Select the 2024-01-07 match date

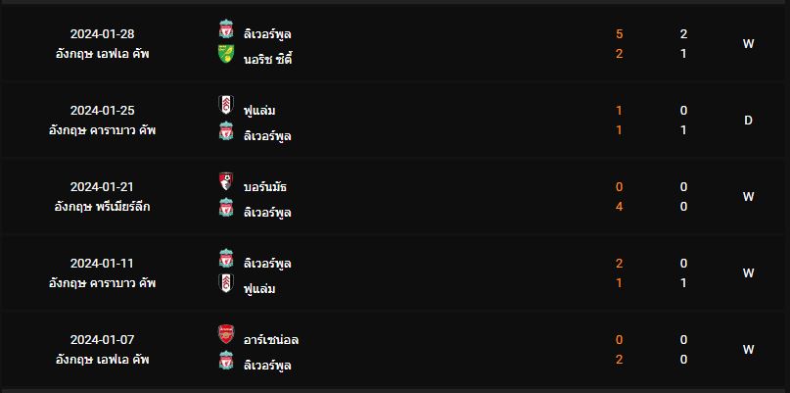[x=103, y=340]
